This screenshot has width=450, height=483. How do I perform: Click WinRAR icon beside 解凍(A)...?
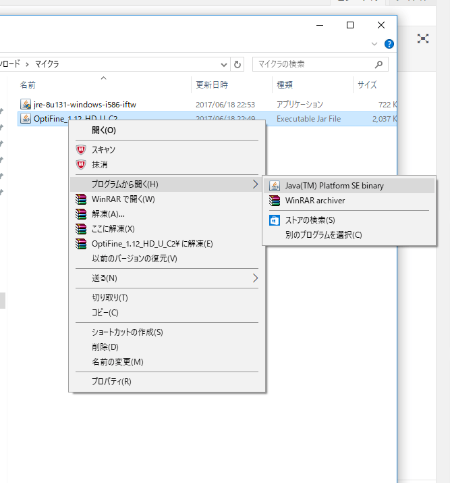[81, 213]
